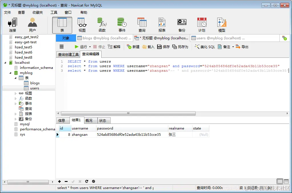292x193 pixels.
Task: Open the 窗口 menu
Action: click(x=68, y=13)
